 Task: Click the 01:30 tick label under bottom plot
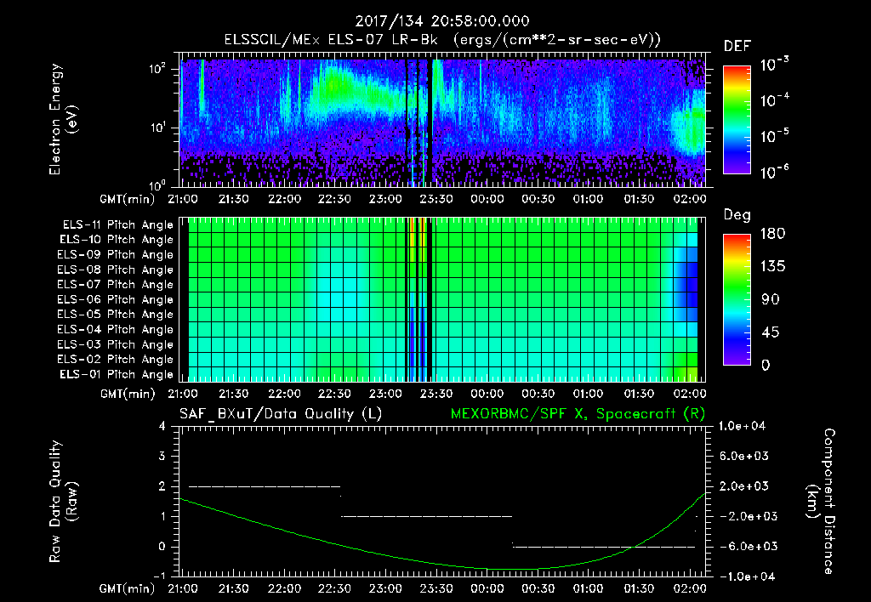[639, 588]
